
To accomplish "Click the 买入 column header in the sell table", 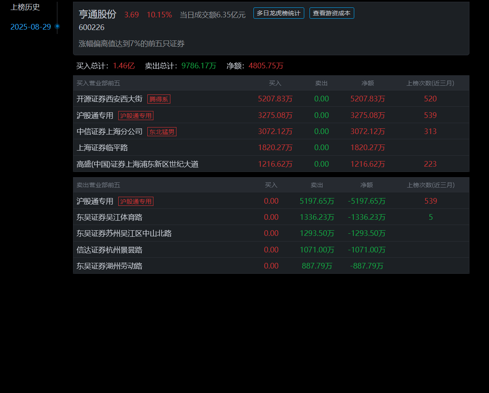I will (x=271, y=185).
